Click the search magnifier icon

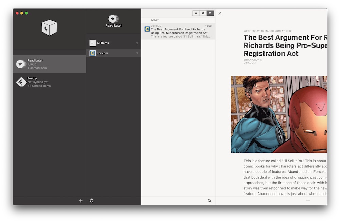[210, 201]
